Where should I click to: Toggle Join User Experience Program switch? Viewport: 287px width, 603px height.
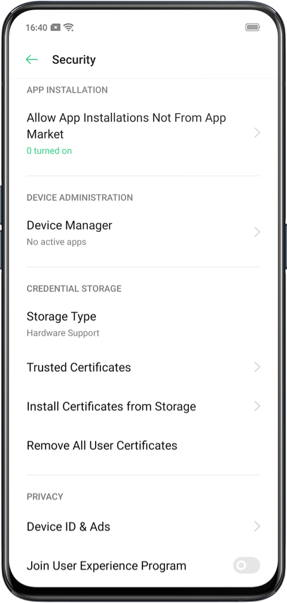pos(246,565)
